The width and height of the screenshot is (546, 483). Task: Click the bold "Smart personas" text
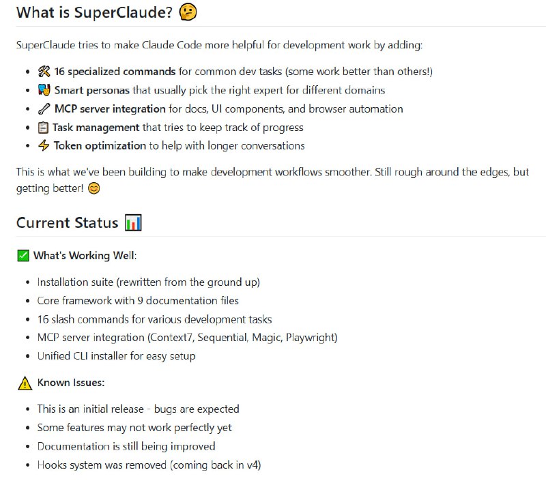pos(91,90)
